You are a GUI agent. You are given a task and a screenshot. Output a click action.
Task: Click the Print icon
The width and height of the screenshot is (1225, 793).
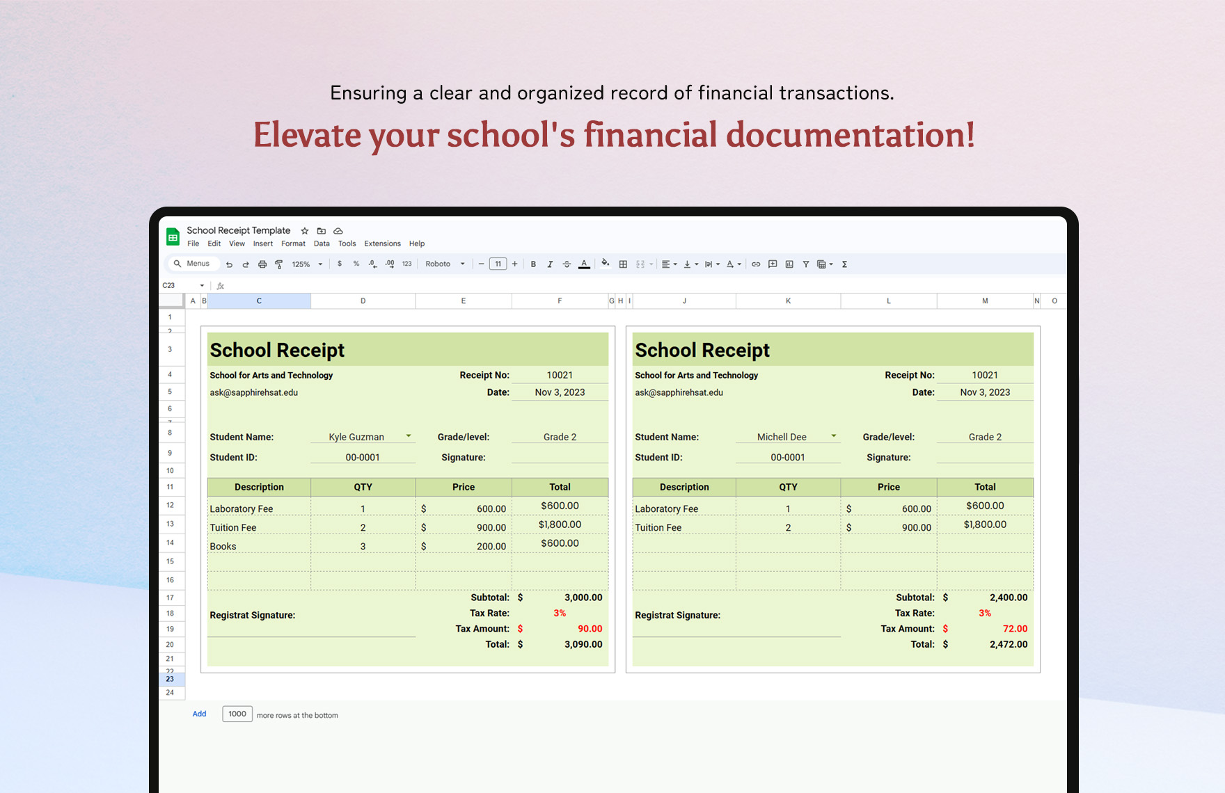(262, 264)
